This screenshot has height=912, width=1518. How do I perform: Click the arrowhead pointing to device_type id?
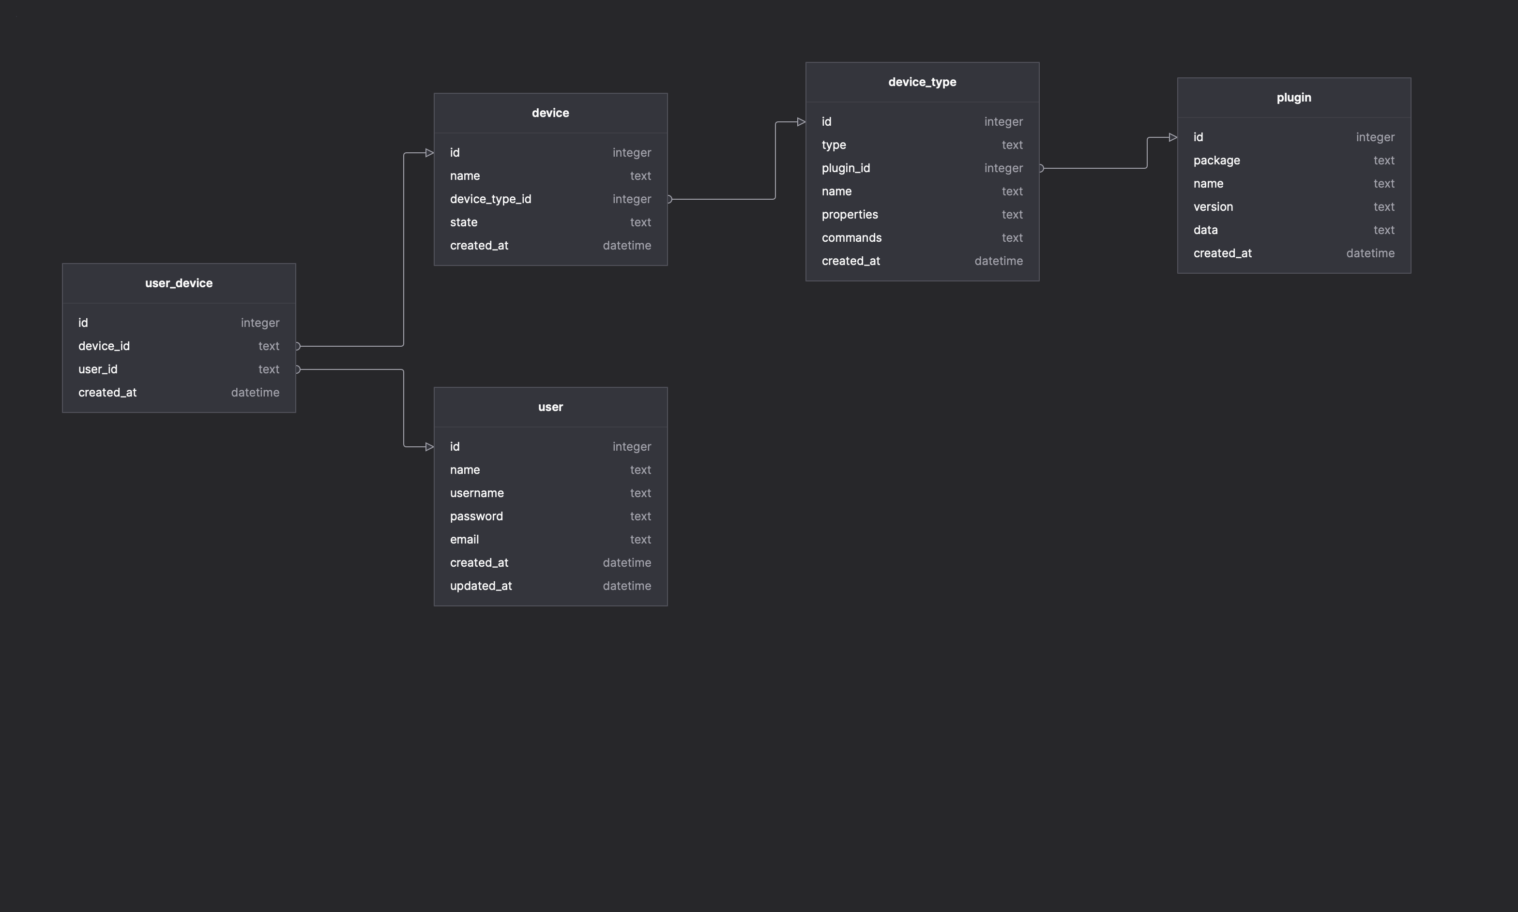point(801,122)
